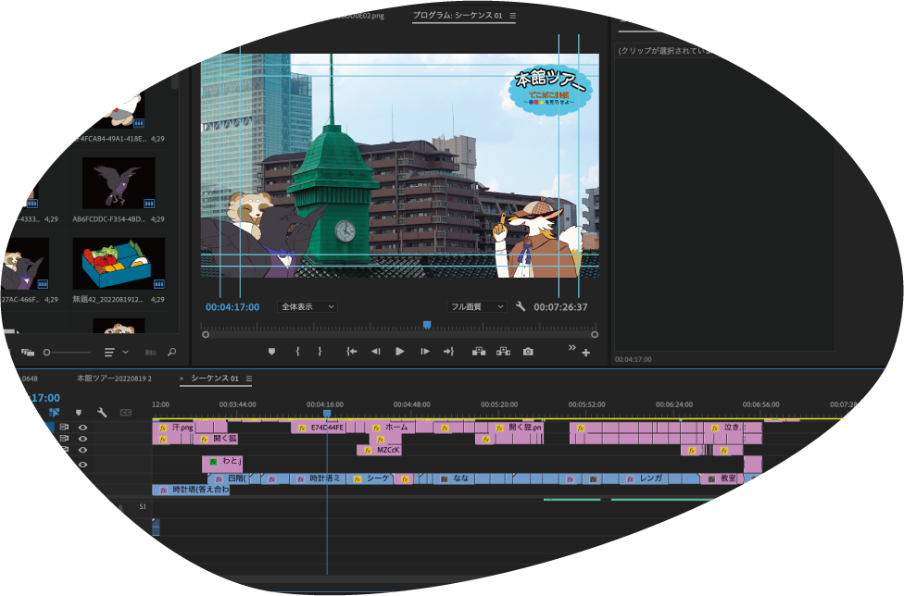
Task: Search the project panel with the magnifier icon
Action: pos(171,353)
